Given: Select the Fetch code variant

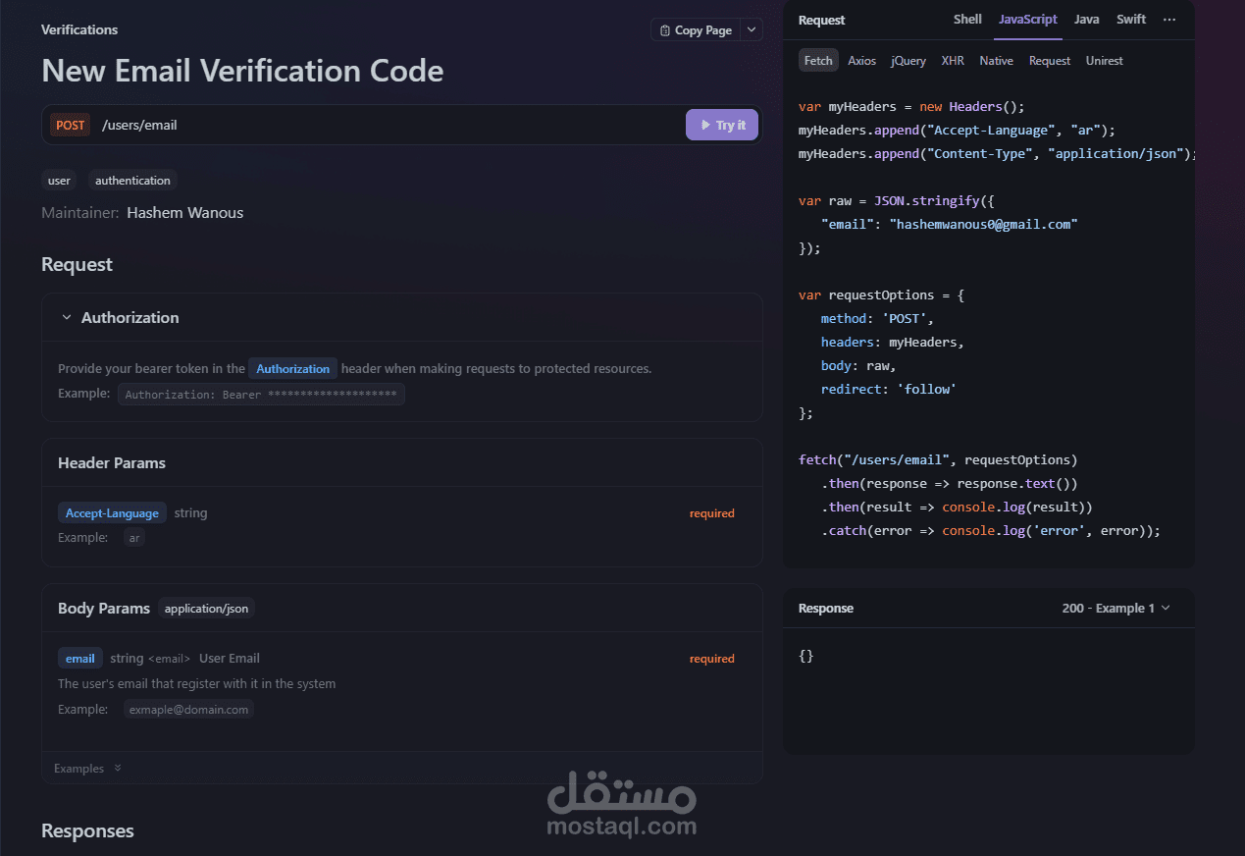Looking at the screenshot, I should 818,60.
